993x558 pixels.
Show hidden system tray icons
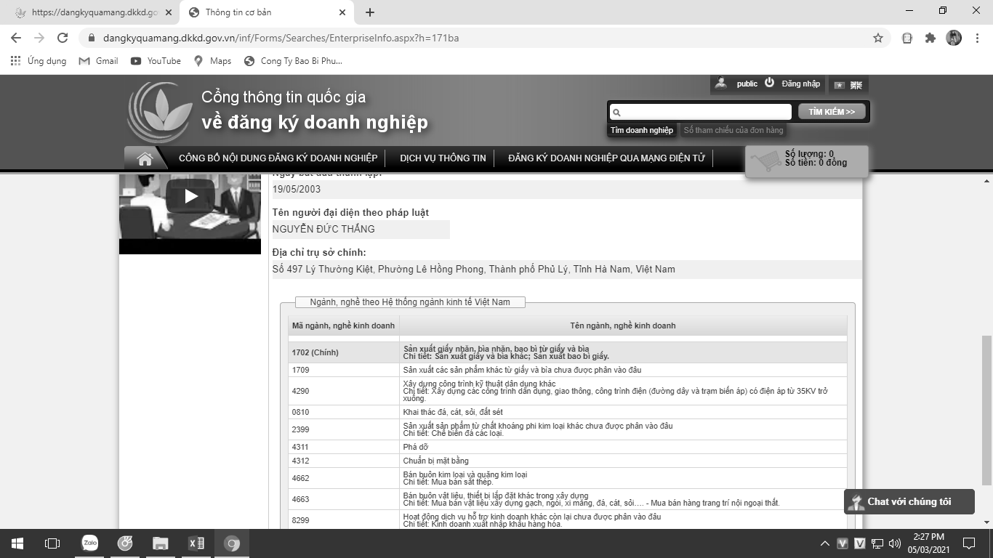[x=824, y=543]
